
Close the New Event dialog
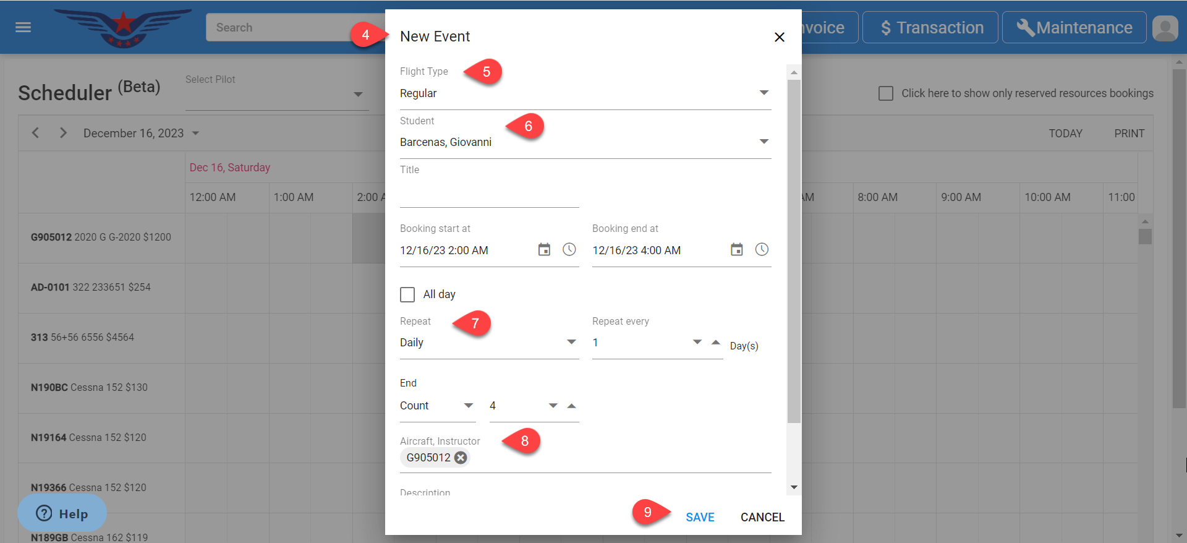coord(779,37)
